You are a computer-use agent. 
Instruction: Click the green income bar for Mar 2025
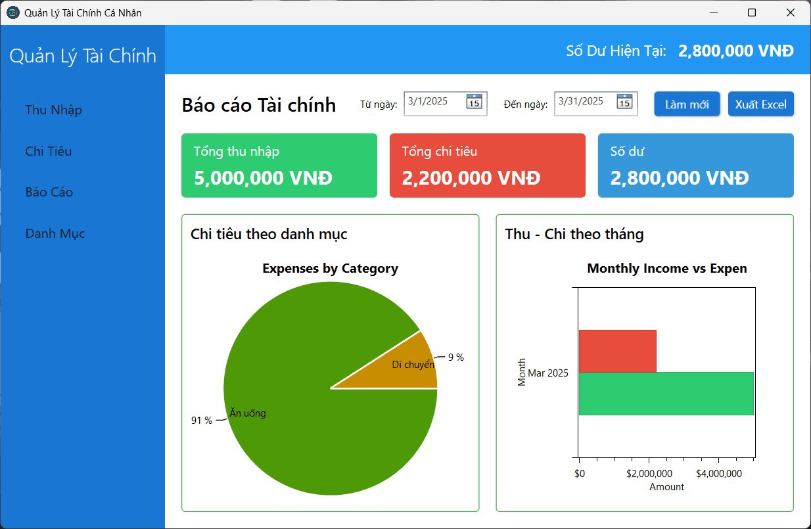point(666,394)
